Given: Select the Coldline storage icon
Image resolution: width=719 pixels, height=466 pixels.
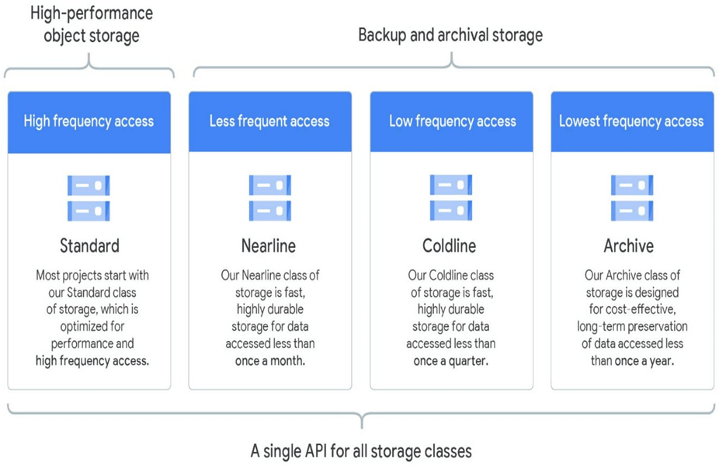Looking at the screenshot, I should pos(451,198).
